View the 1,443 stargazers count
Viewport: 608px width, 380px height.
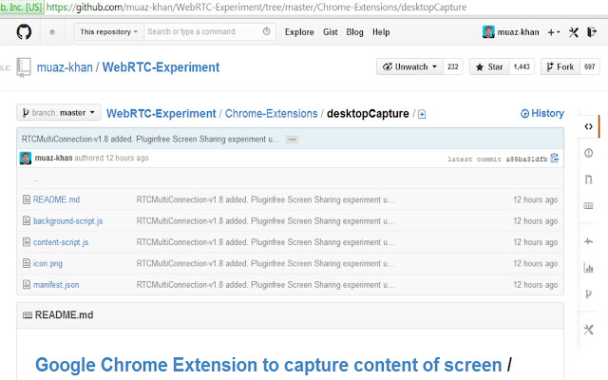point(522,66)
